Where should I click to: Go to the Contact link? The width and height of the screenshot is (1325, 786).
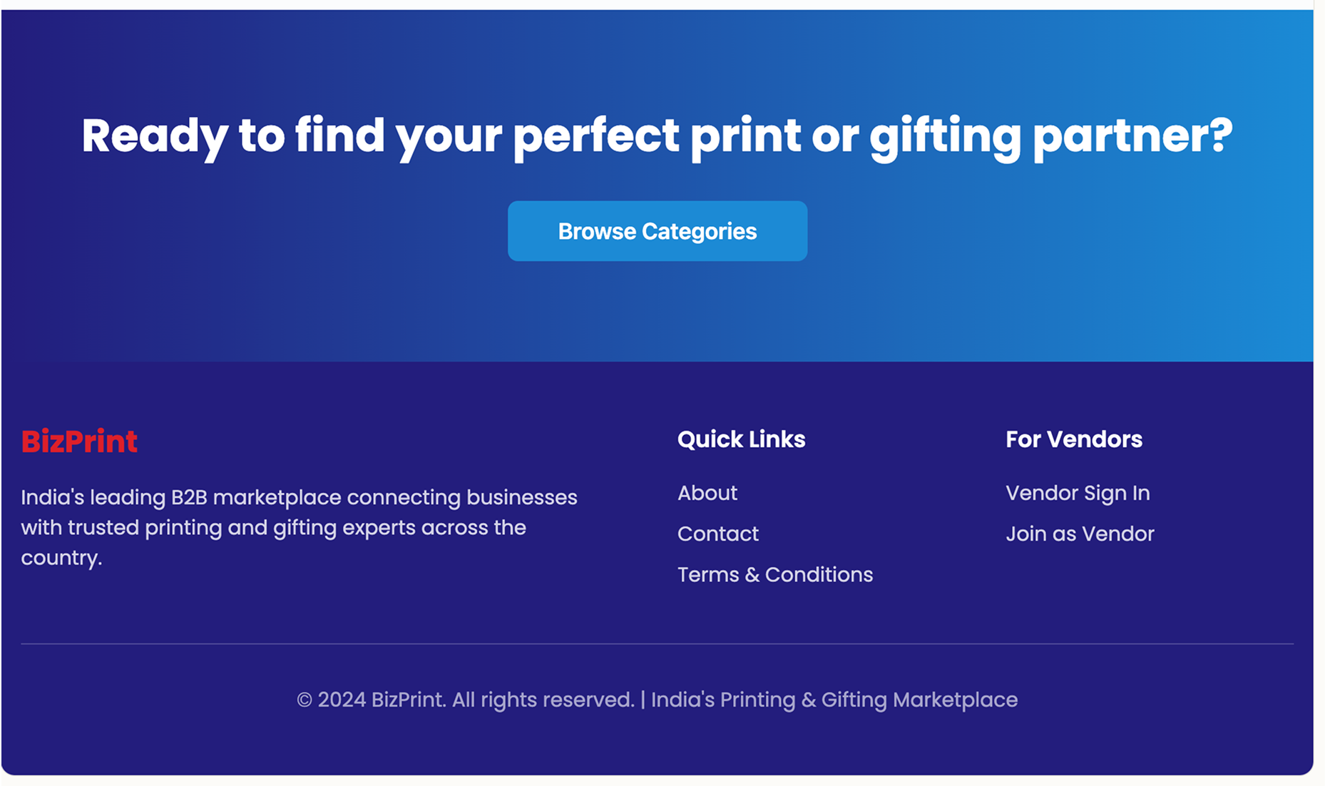pyautogui.click(x=717, y=534)
